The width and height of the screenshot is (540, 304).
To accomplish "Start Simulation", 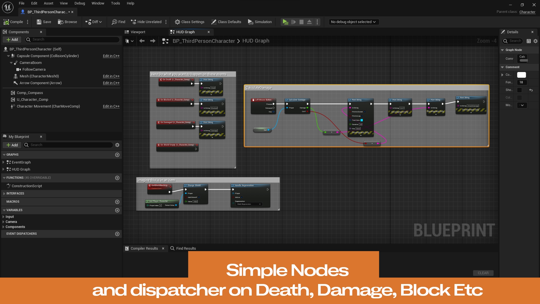I will [x=260, y=22].
